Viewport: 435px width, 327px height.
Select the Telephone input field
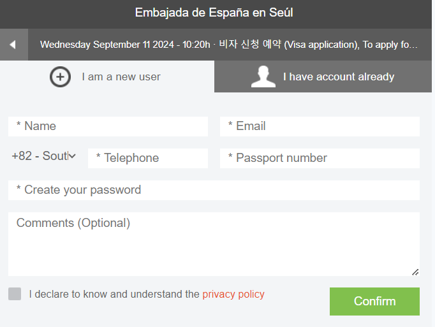(148, 158)
